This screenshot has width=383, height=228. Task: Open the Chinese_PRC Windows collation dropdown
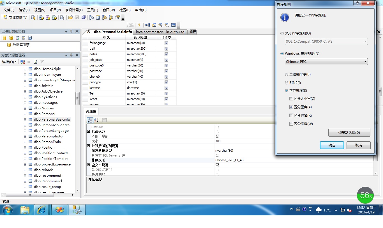point(326,62)
